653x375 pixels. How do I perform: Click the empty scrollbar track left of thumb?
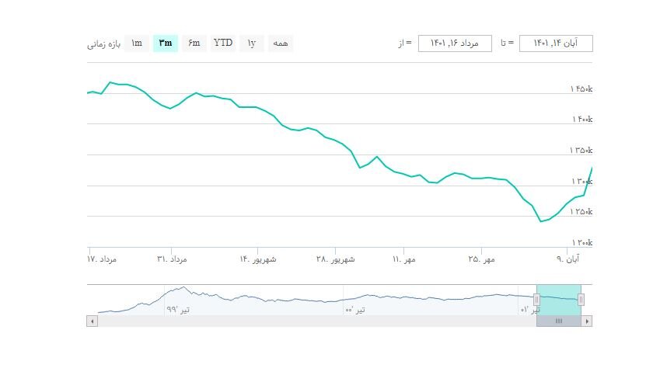(x=311, y=321)
